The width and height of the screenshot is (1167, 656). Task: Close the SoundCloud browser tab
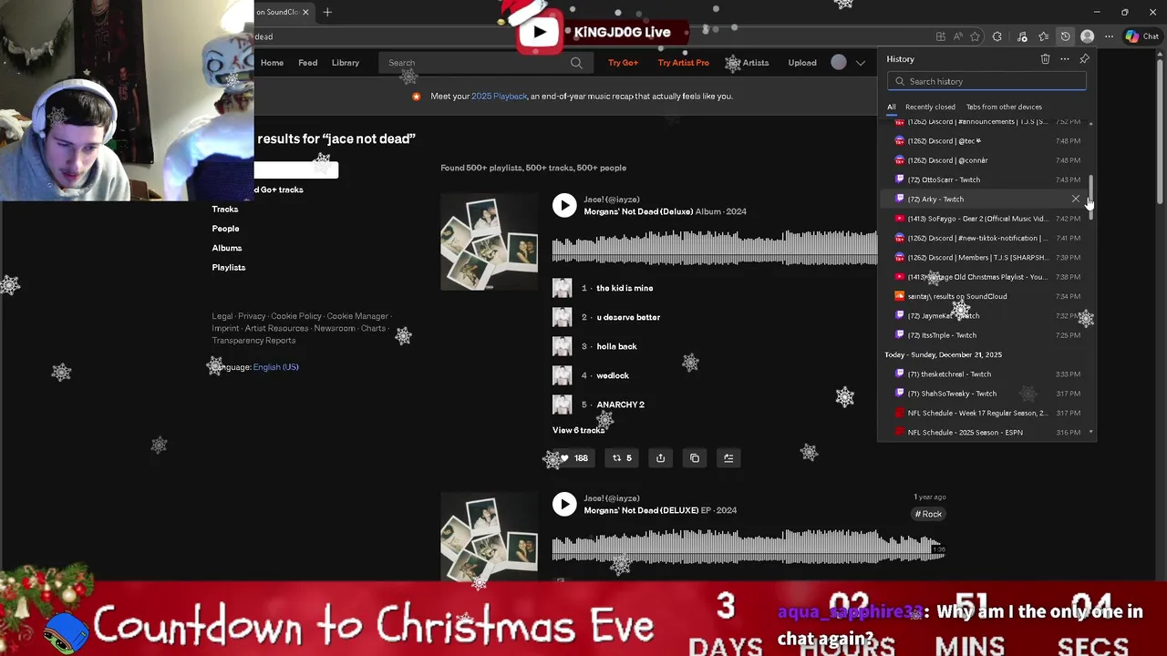click(x=305, y=12)
